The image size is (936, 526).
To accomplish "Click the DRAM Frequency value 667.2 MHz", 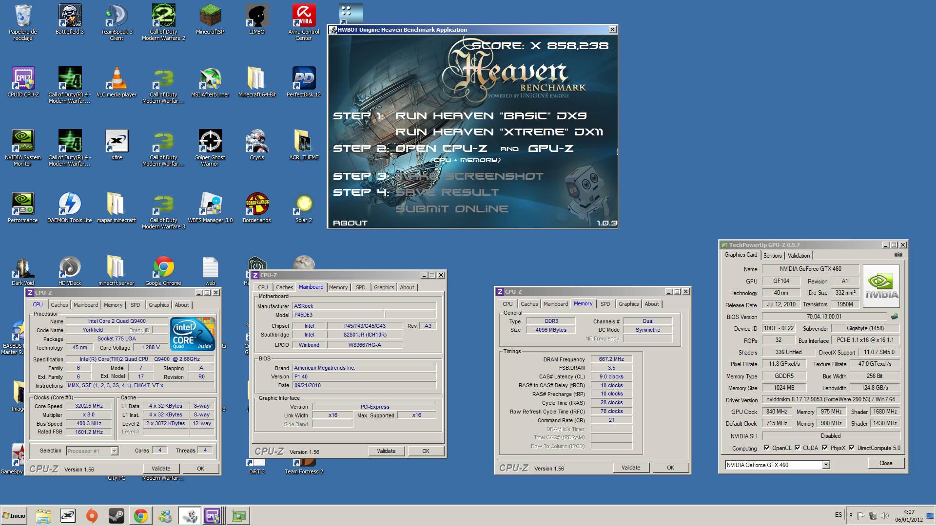I will [x=611, y=359].
